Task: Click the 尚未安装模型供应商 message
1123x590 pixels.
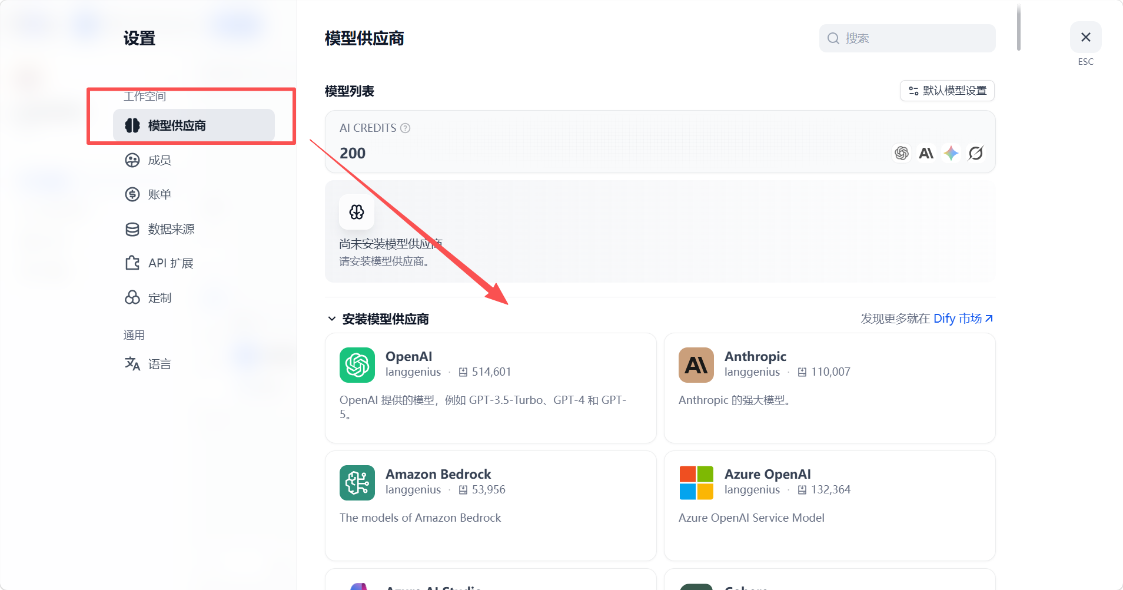Action: point(391,244)
